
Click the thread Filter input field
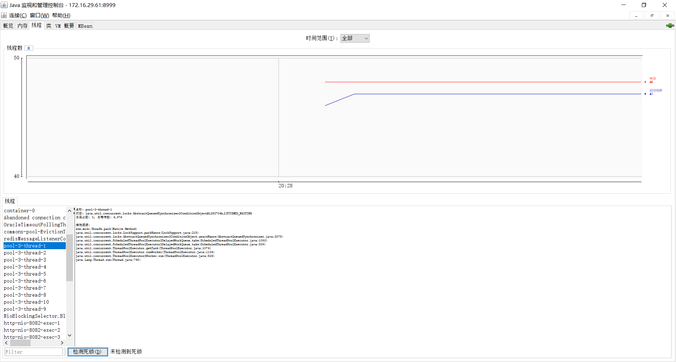tap(34, 352)
